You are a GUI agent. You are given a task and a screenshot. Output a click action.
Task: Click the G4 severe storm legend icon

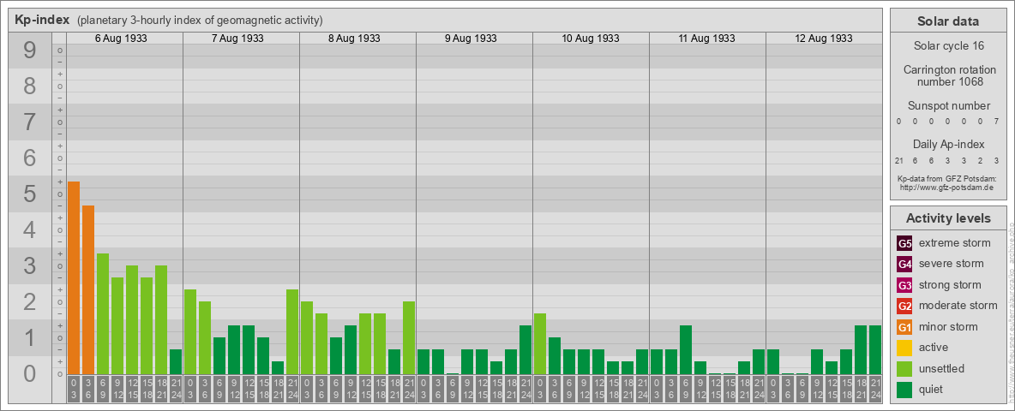click(x=904, y=264)
